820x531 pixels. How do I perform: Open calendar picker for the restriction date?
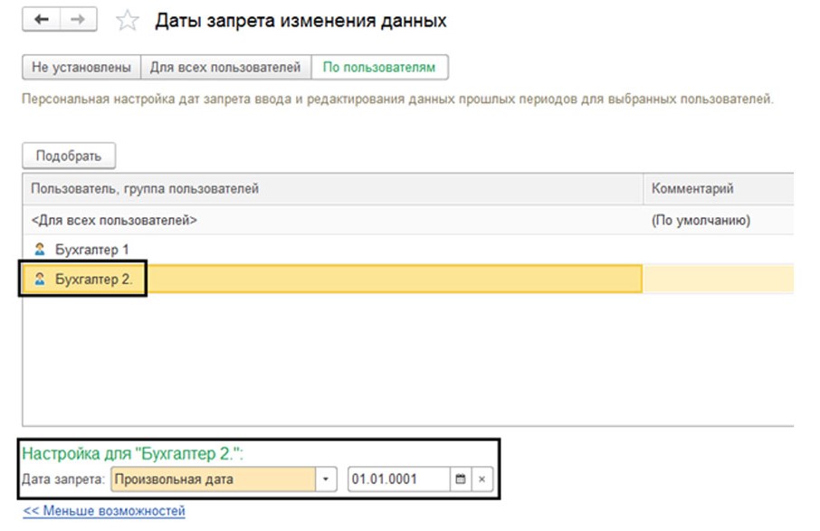click(460, 479)
